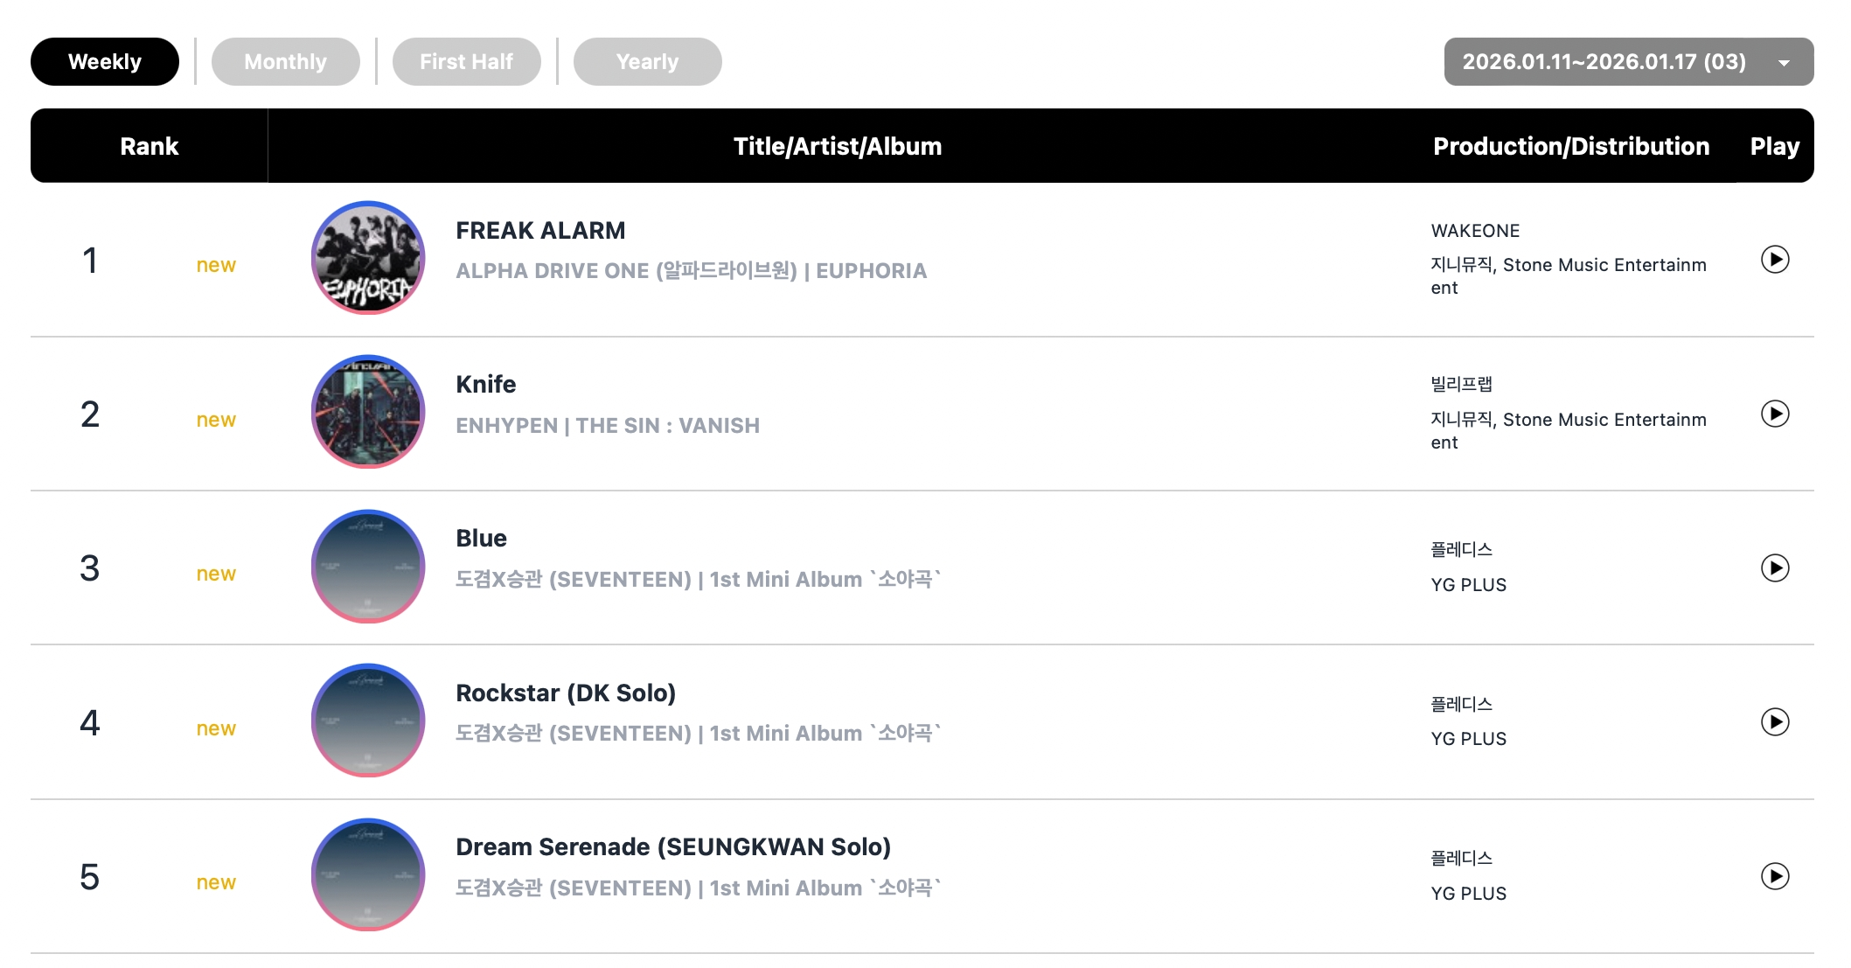Expand week selector using arrow icon
The height and width of the screenshot is (968, 1851).
pyautogui.click(x=1784, y=63)
